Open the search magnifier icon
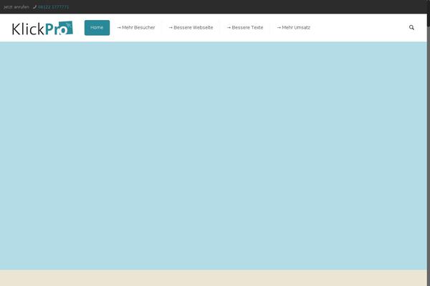The image size is (430, 286). [411, 27]
